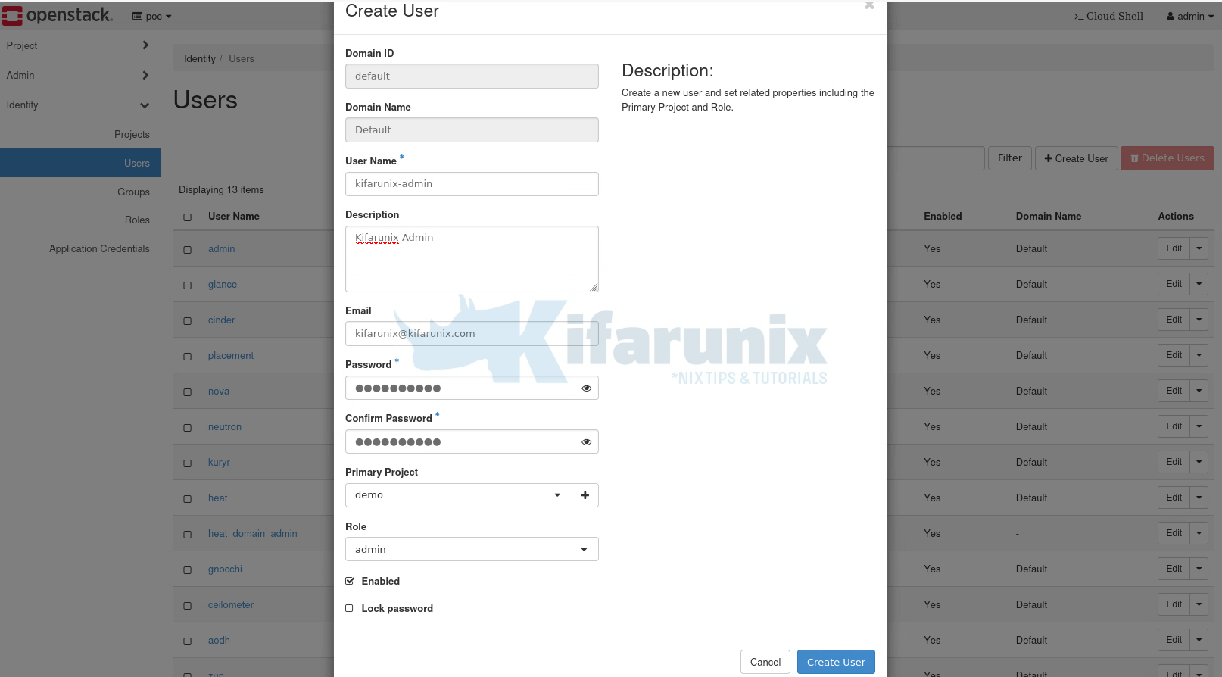Image resolution: width=1222 pixels, height=677 pixels.
Task: Expand the Project sidebar chevron
Action: pyautogui.click(x=145, y=45)
